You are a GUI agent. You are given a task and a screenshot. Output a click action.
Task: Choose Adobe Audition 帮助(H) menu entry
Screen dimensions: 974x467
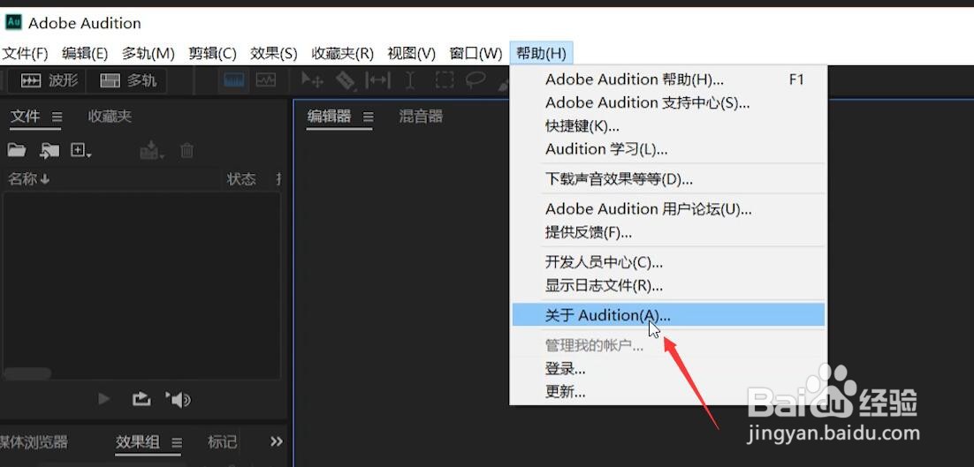coord(668,79)
